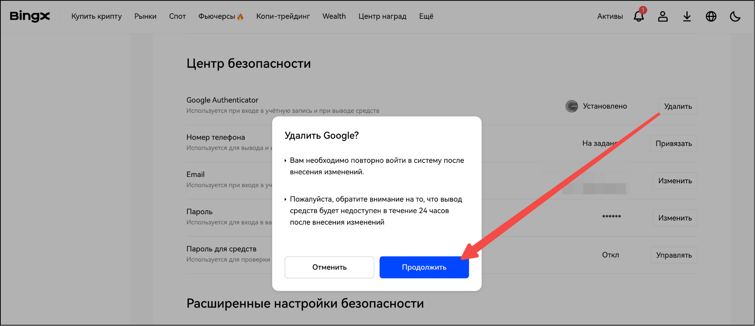Image resolution: width=755 pixels, height=326 pixels.
Task: Go to Копи-трейдинг
Action: point(283,16)
